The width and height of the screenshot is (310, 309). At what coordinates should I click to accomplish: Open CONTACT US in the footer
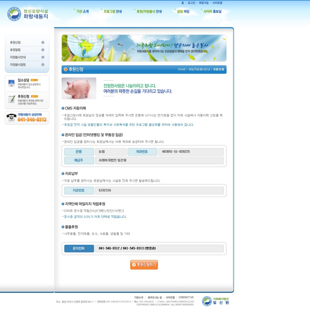point(186,297)
